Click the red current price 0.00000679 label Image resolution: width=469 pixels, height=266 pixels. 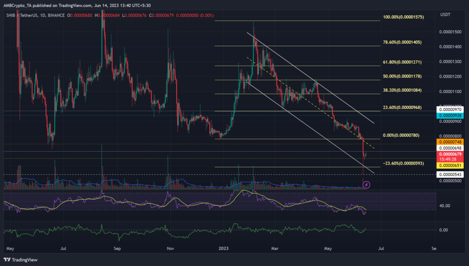pos(451,154)
